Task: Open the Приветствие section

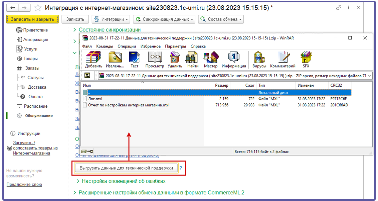Action: (x=32, y=30)
